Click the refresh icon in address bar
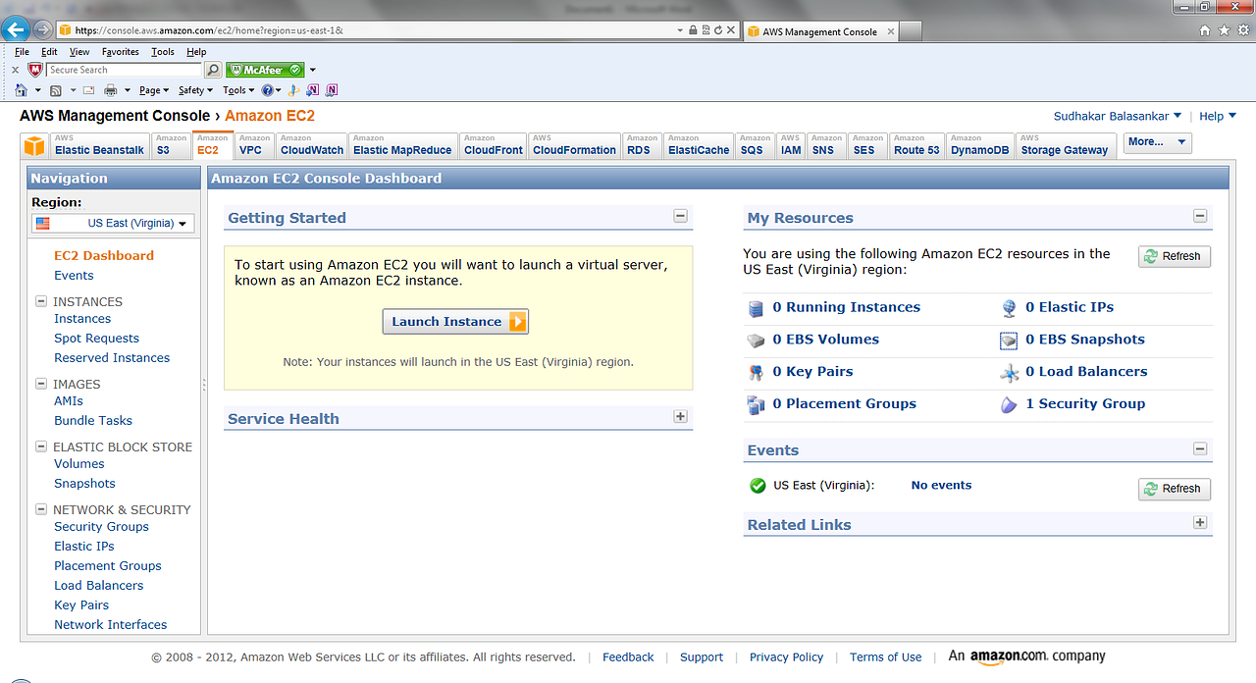The image size is (1256, 683). tap(718, 30)
